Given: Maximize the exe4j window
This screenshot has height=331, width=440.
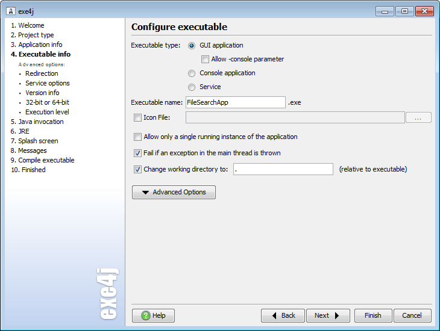Looking at the screenshot, I should point(404,11).
